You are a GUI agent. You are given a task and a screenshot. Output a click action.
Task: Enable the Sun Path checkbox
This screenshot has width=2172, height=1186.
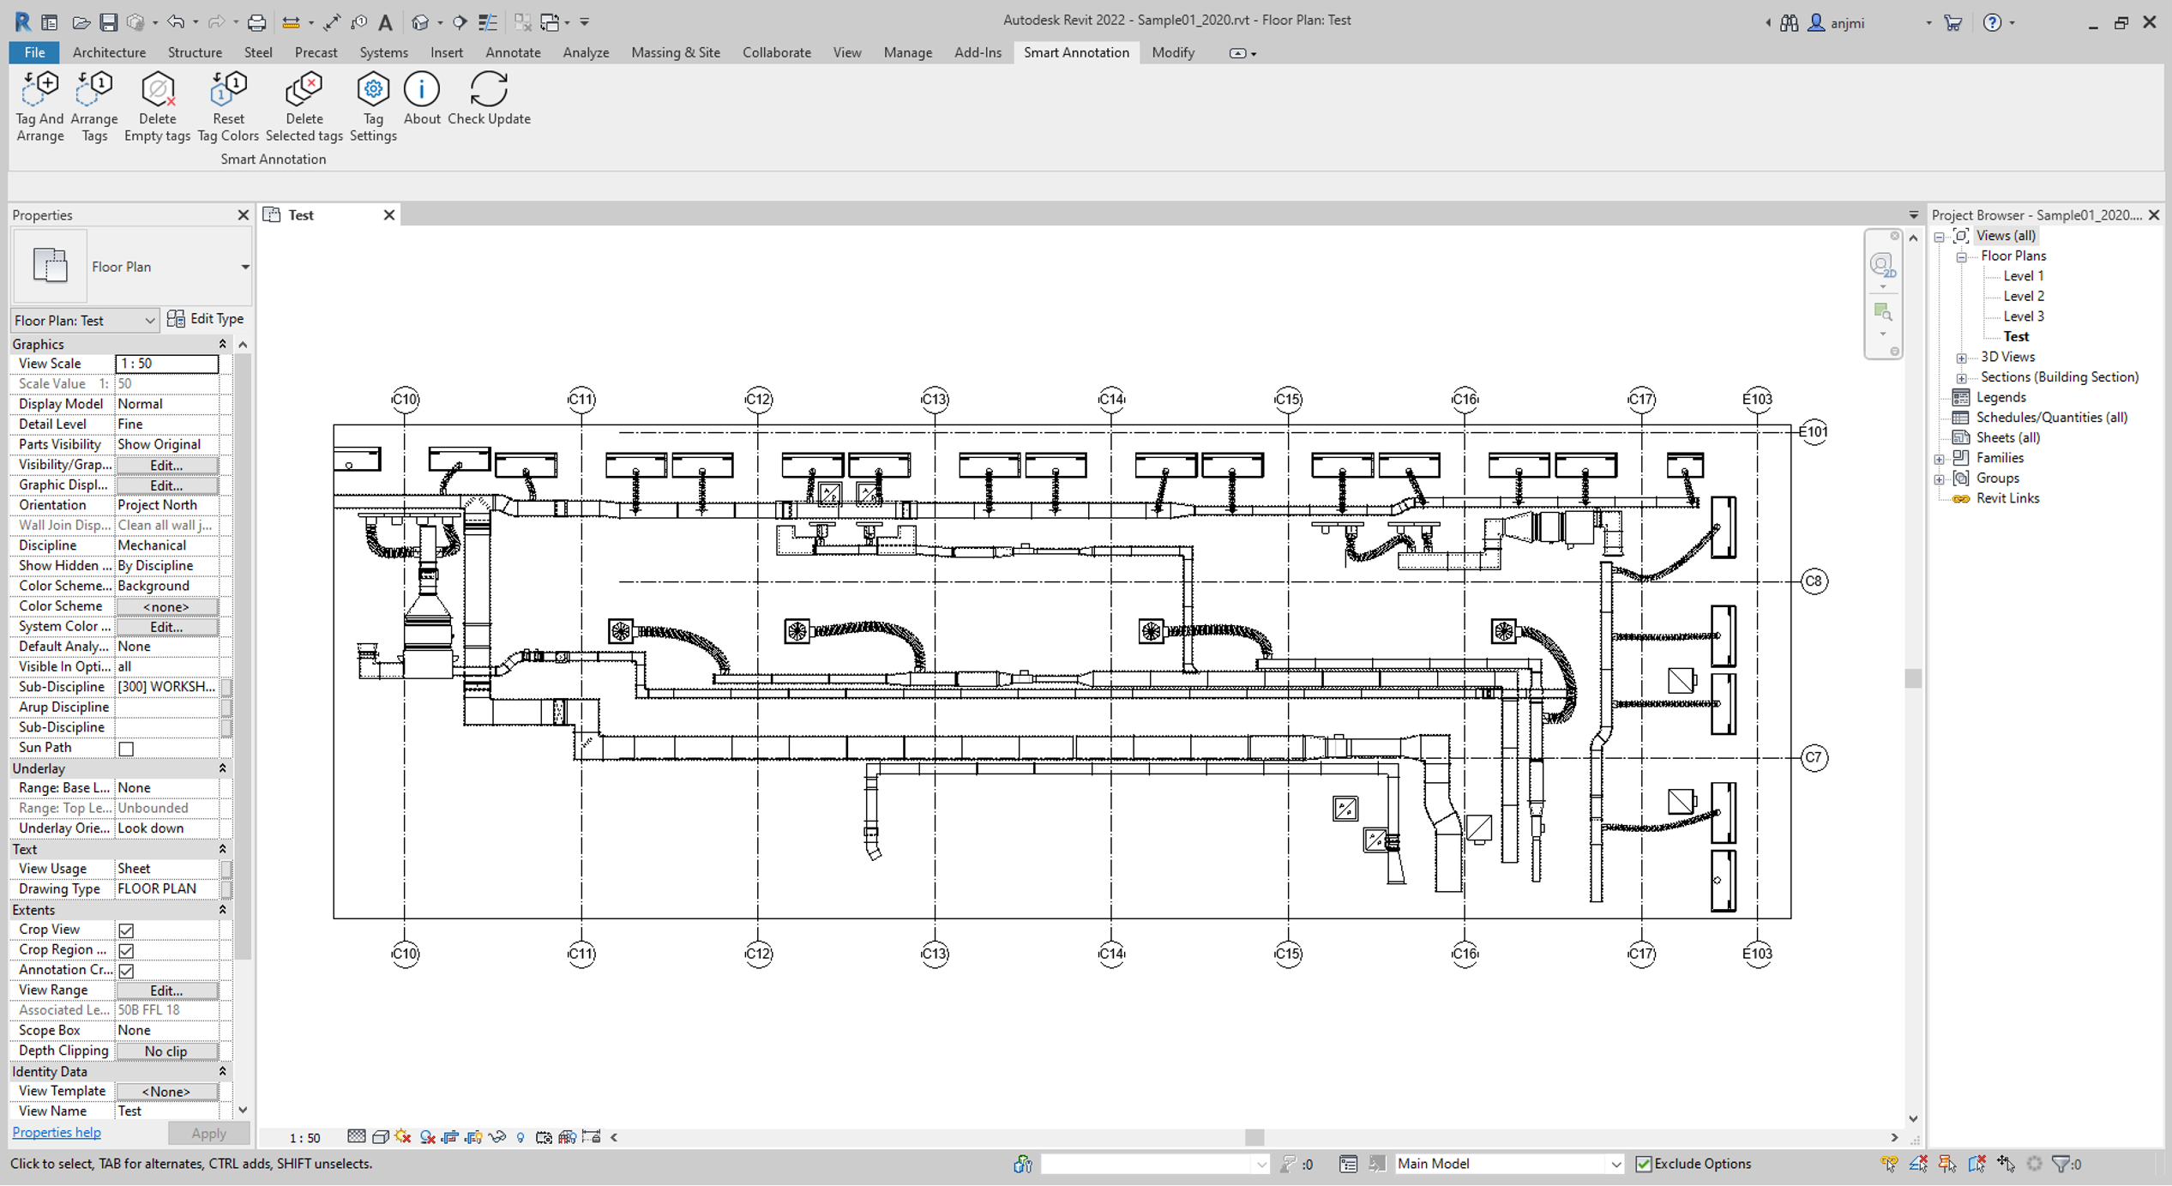point(126,749)
